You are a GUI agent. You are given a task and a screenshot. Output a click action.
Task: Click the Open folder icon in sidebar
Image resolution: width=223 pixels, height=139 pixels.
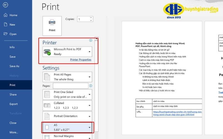6,34
